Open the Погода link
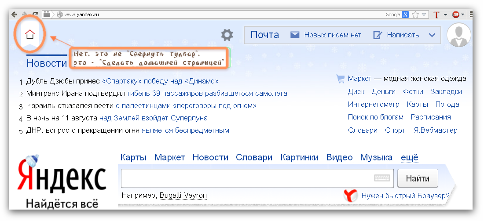Image resolution: width=484 pixels, height=221 pixels. (447, 105)
